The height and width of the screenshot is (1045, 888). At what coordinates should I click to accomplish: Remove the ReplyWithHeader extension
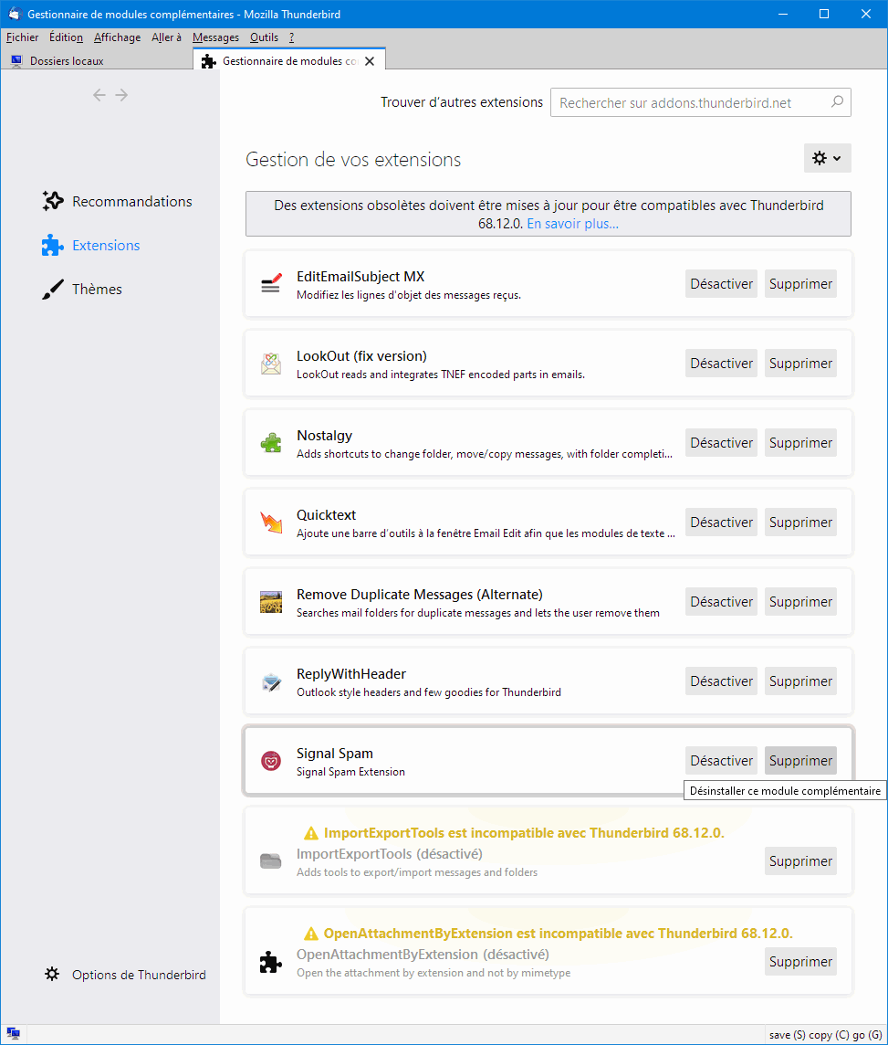pos(800,681)
